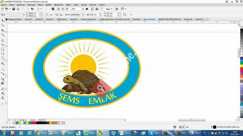Switch to the Sayfa 2 page tab
Image resolution: width=243 pixels, height=136 pixels.
[42, 120]
